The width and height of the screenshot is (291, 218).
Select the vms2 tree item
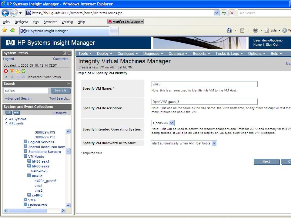[38, 190]
